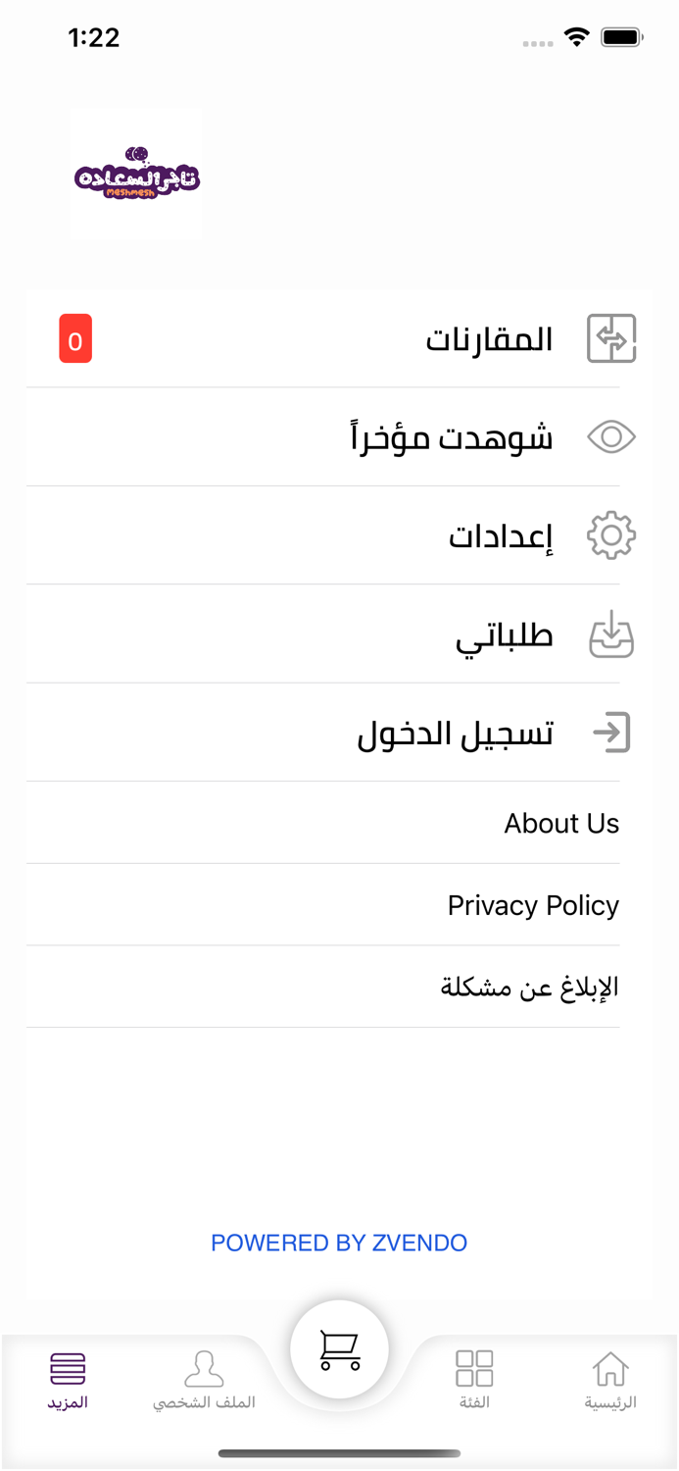View طلباتي orders list
This screenshot has width=679, height=1471.
[x=504, y=634]
